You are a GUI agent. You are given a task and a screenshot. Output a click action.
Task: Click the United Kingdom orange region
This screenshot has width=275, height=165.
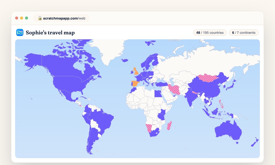coord(136,71)
